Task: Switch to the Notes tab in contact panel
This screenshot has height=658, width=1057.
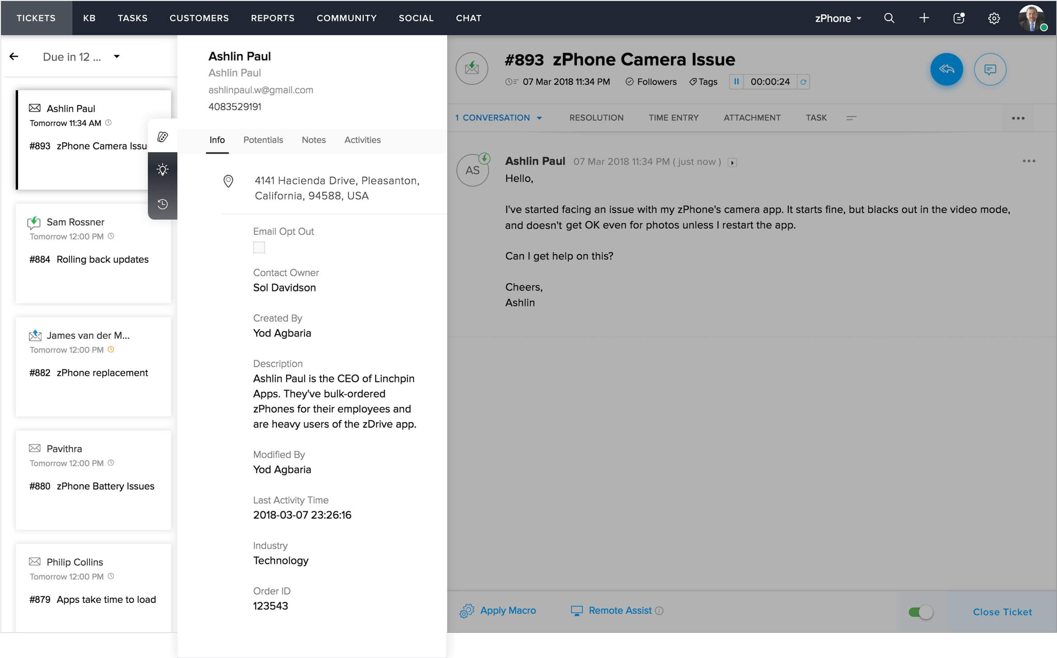Action: [313, 139]
